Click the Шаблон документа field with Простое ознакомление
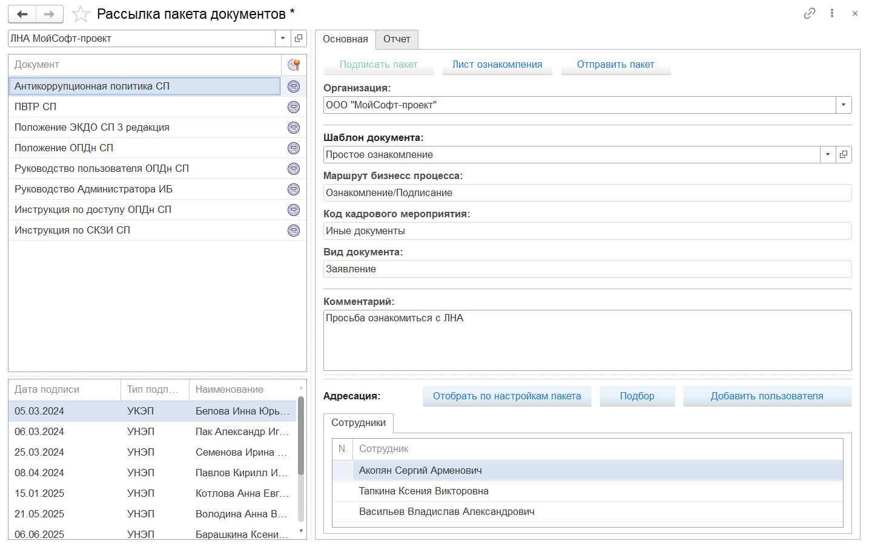Image resolution: width=869 pixels, height=547 pixels. pyautogui.click(x=572, y=154)
